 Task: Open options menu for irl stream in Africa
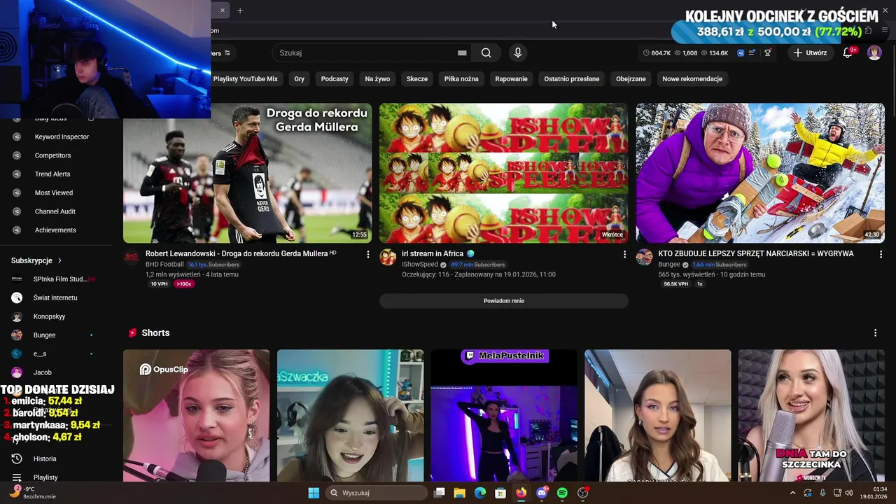pos(624,255)
